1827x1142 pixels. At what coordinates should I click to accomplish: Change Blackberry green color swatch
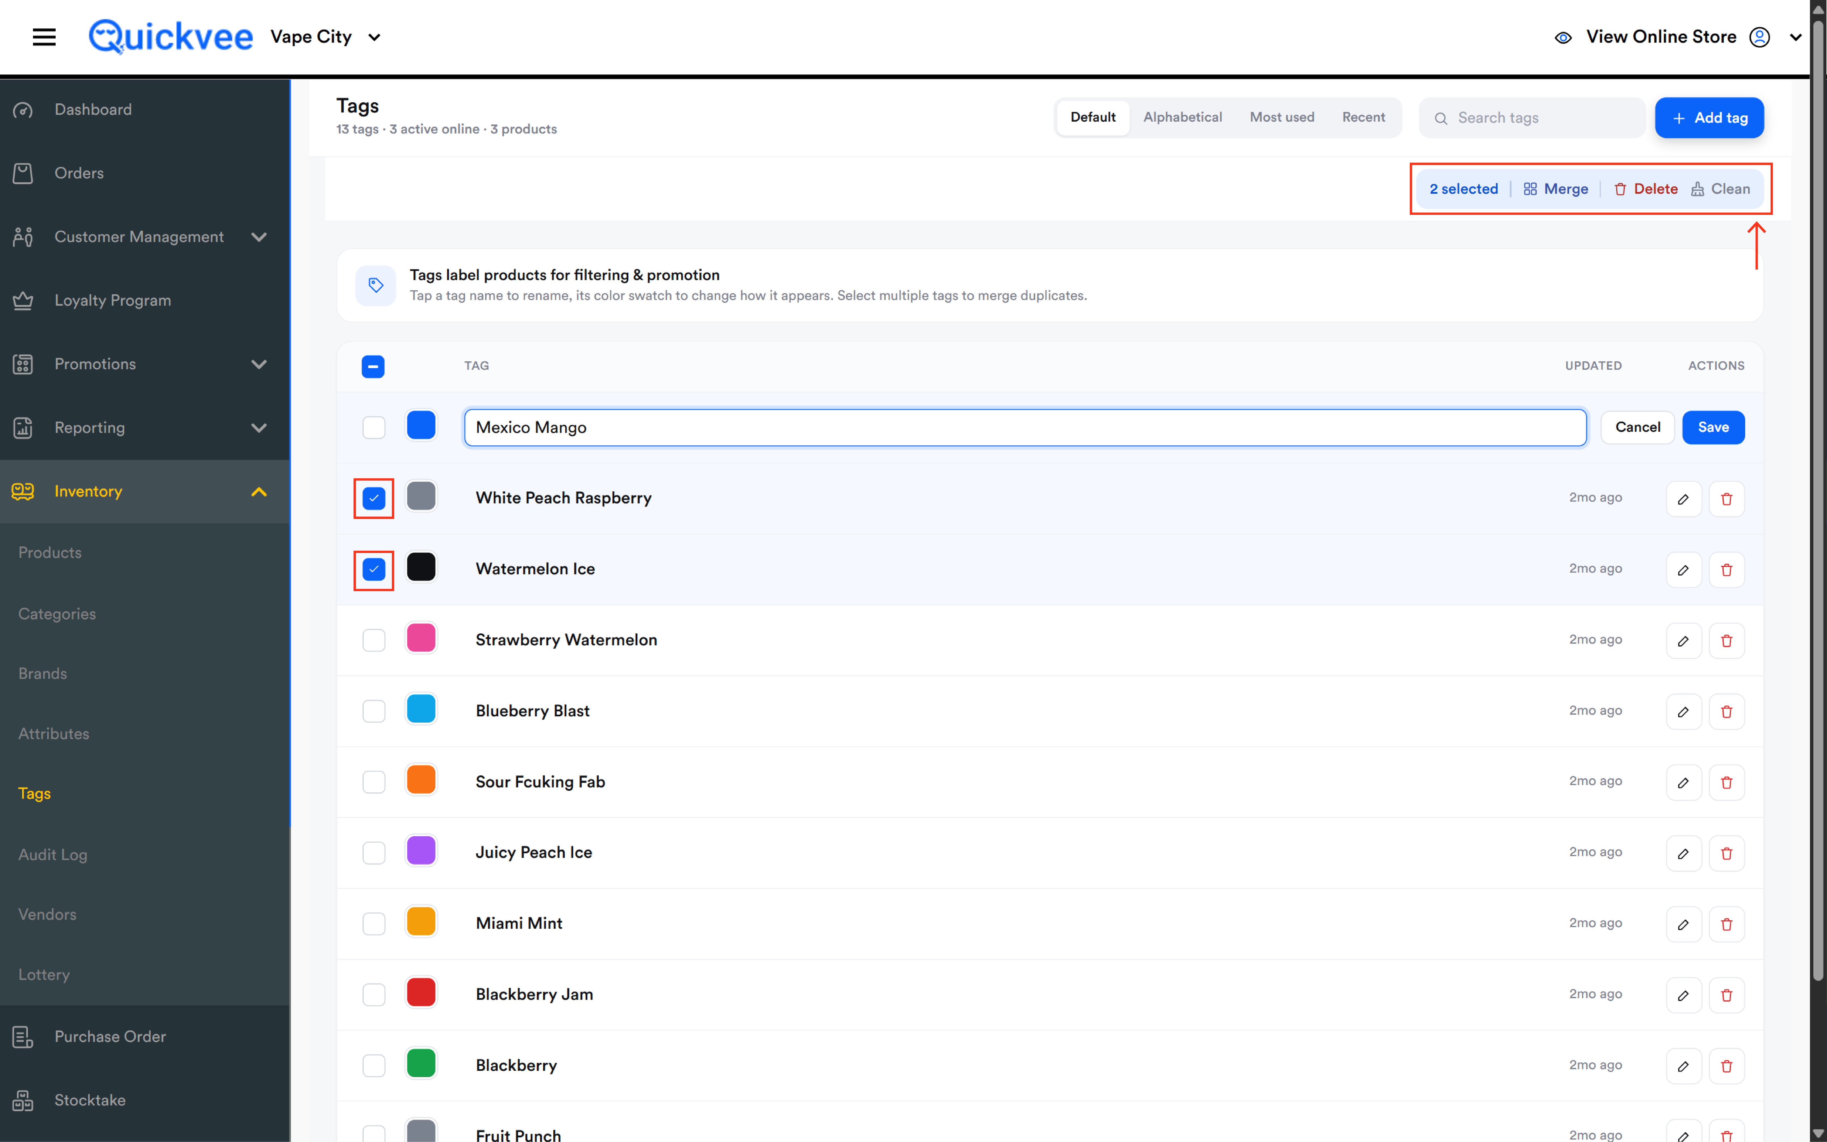click(x=422, y=1063)
